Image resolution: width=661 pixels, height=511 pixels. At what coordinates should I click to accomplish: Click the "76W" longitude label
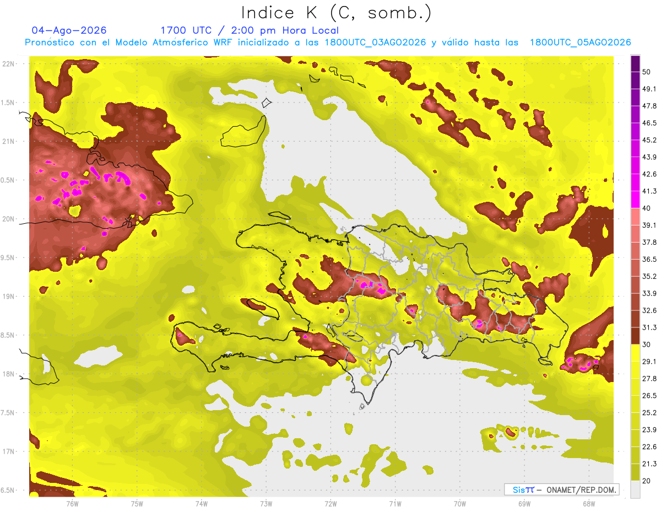click(72, 503)
